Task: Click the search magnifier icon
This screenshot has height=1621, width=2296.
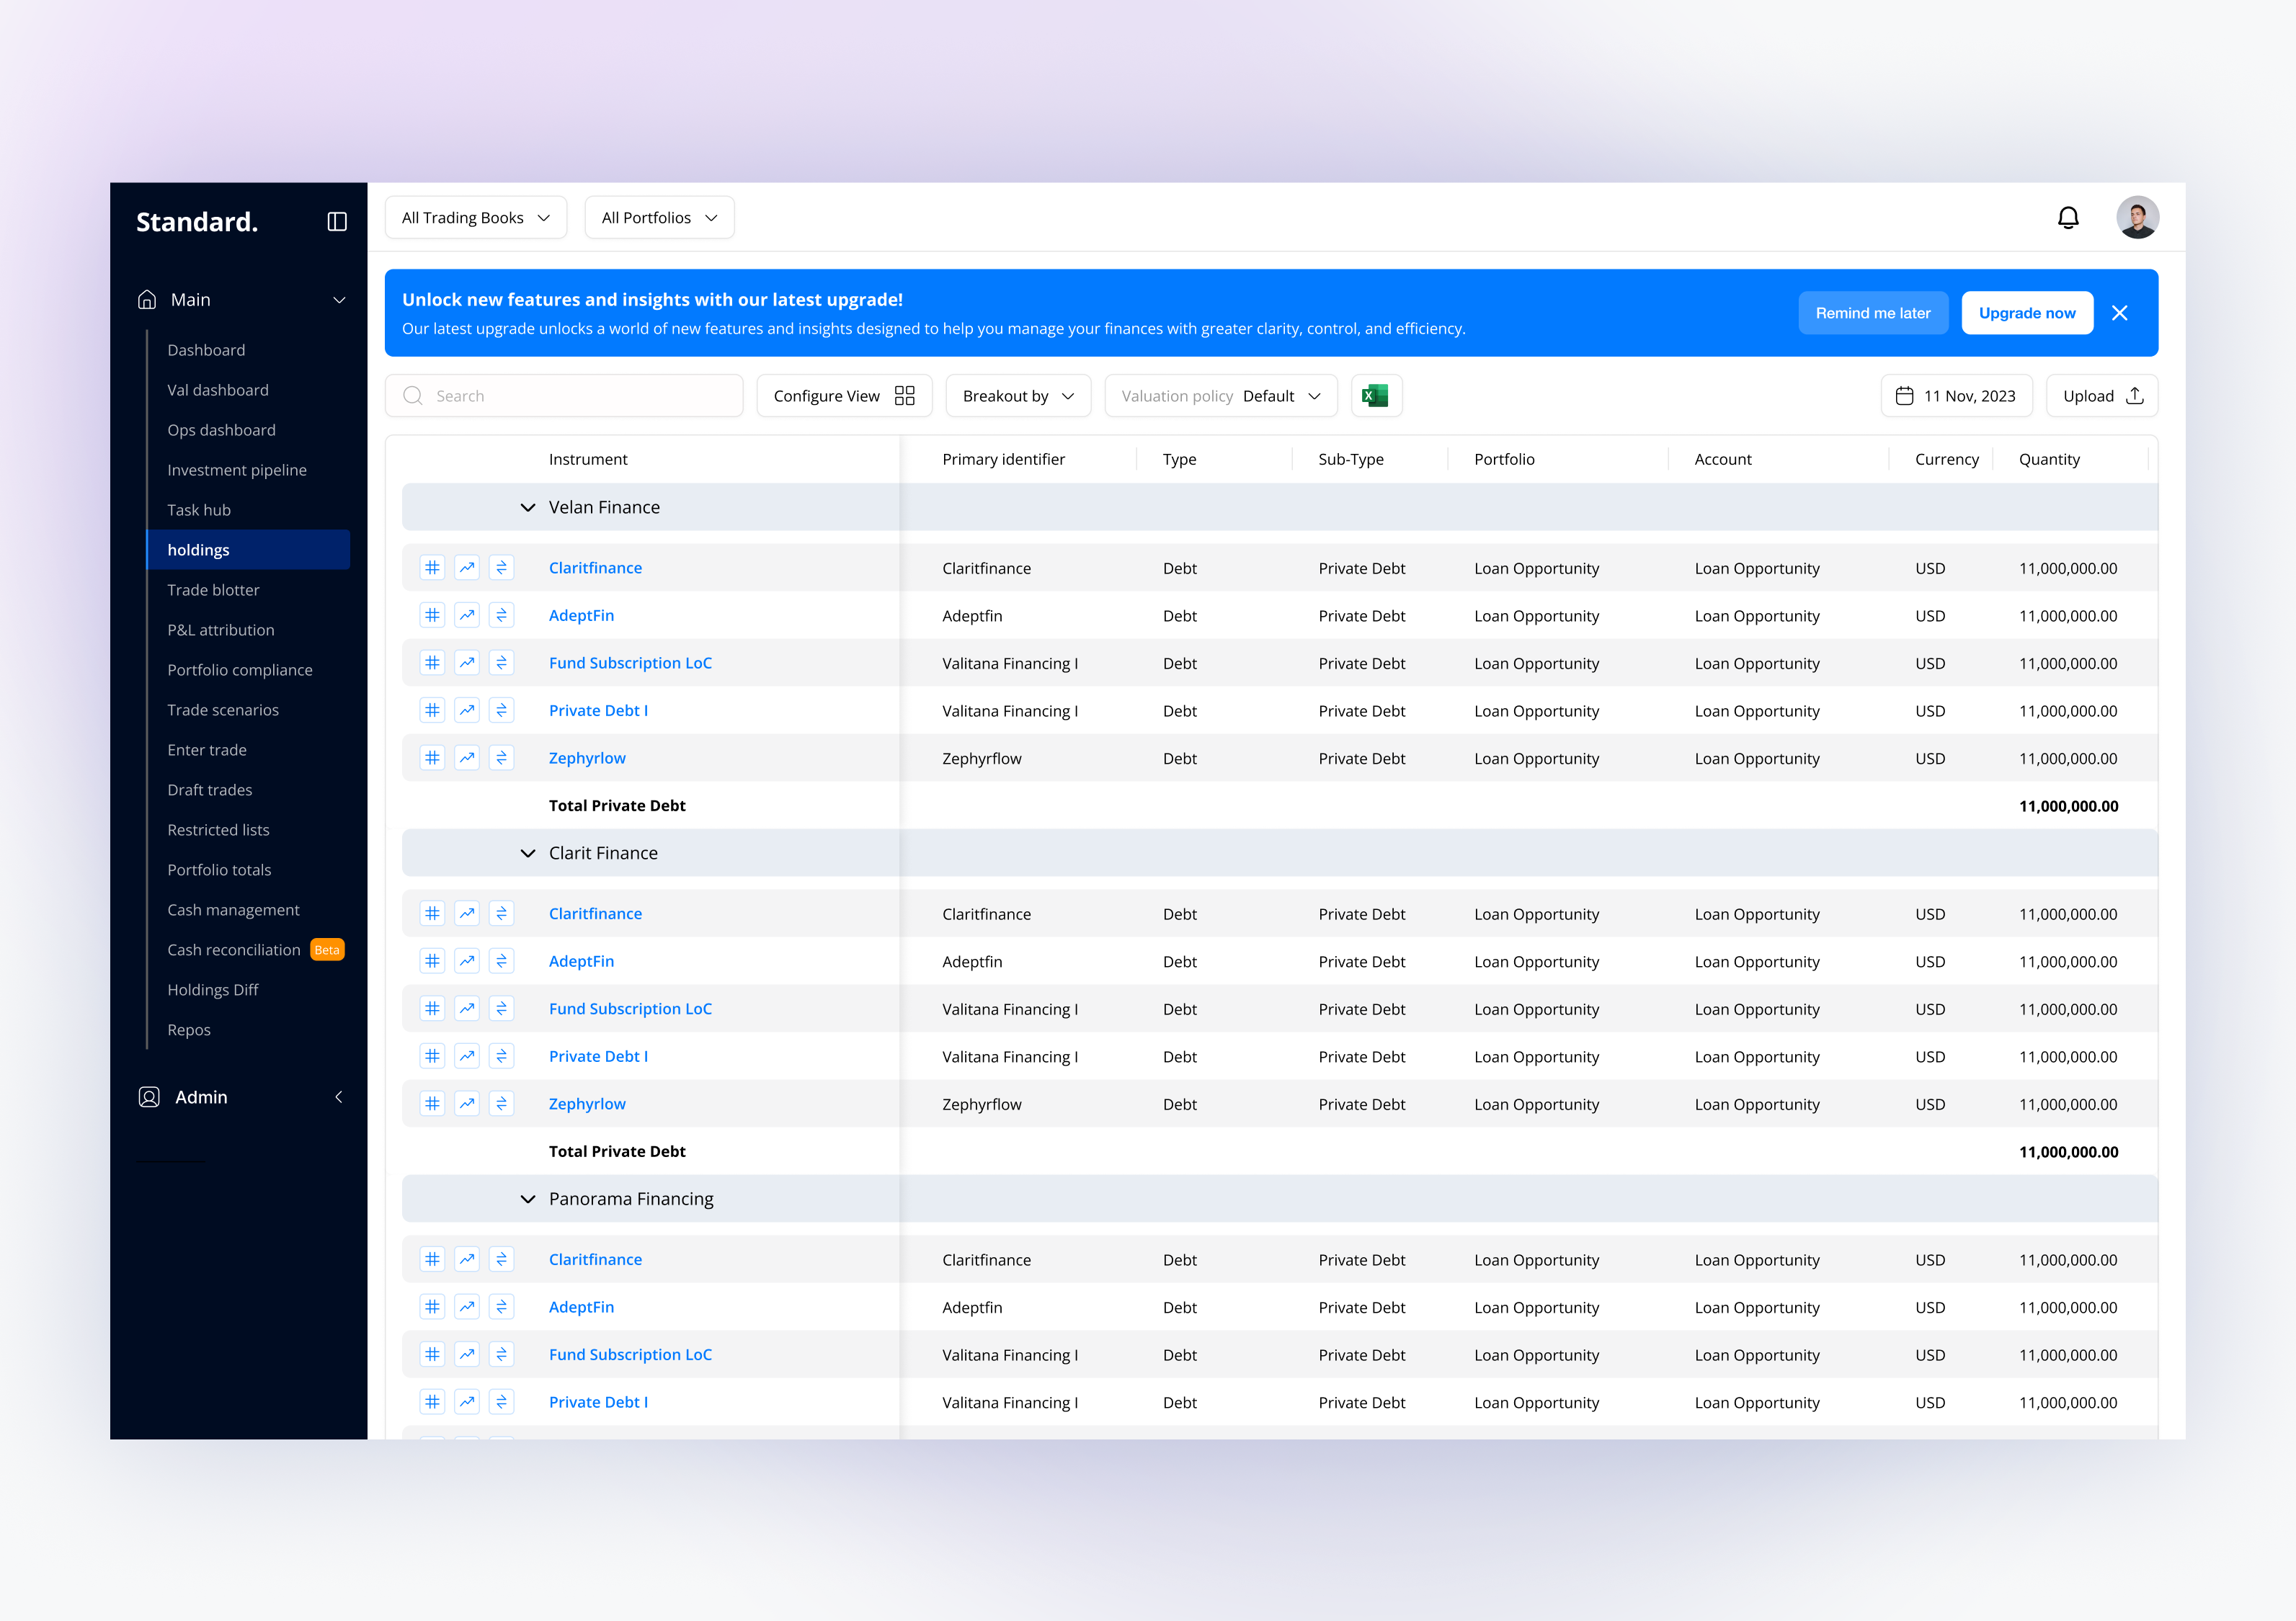Action: coord(412,395)
